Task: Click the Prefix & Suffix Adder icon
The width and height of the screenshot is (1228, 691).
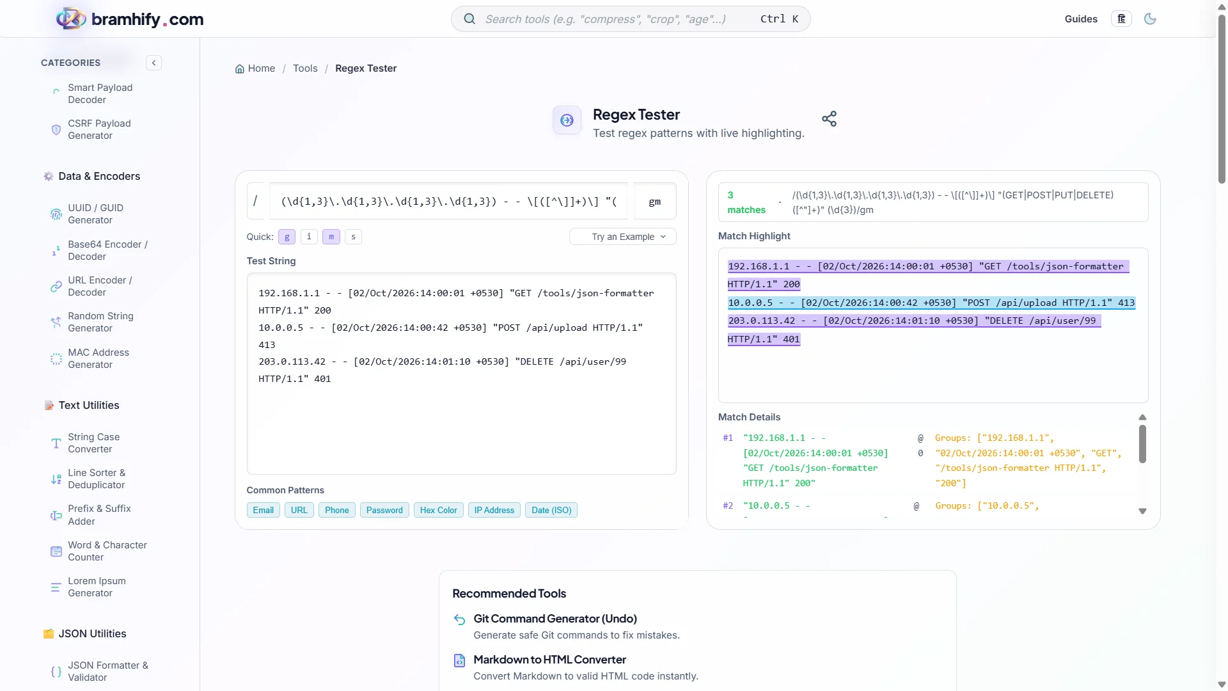Action: point(56,515)
